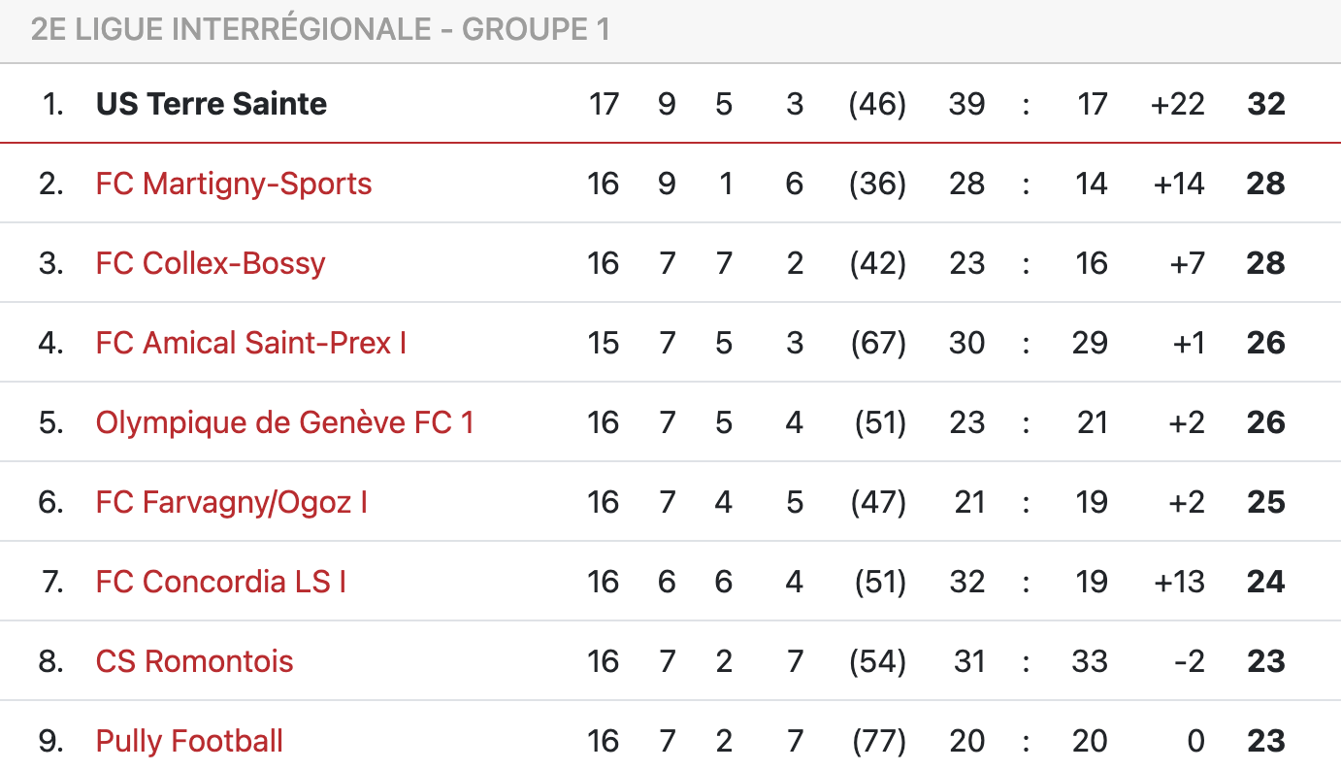Click FC Martigny-Sports' +14 goal difference
This screenshot has height=771, width=1341.
(x=1178, y=184)
